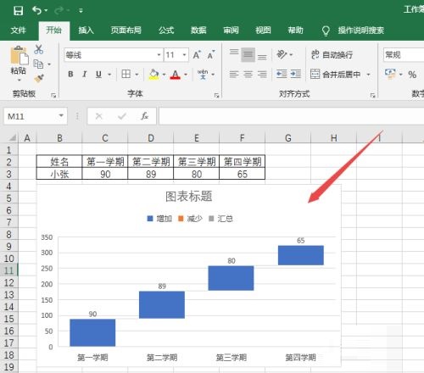This screenshot has height=373, width=424.
Task: Click the 粘贴 paste button
Action: pyautogui.click(x=19, y=64)
